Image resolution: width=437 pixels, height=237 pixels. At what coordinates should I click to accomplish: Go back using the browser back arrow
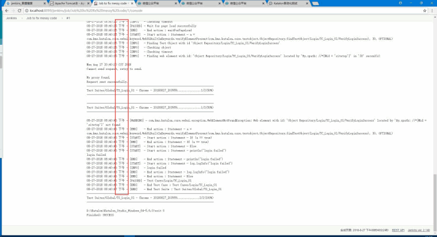pos(7,11)
